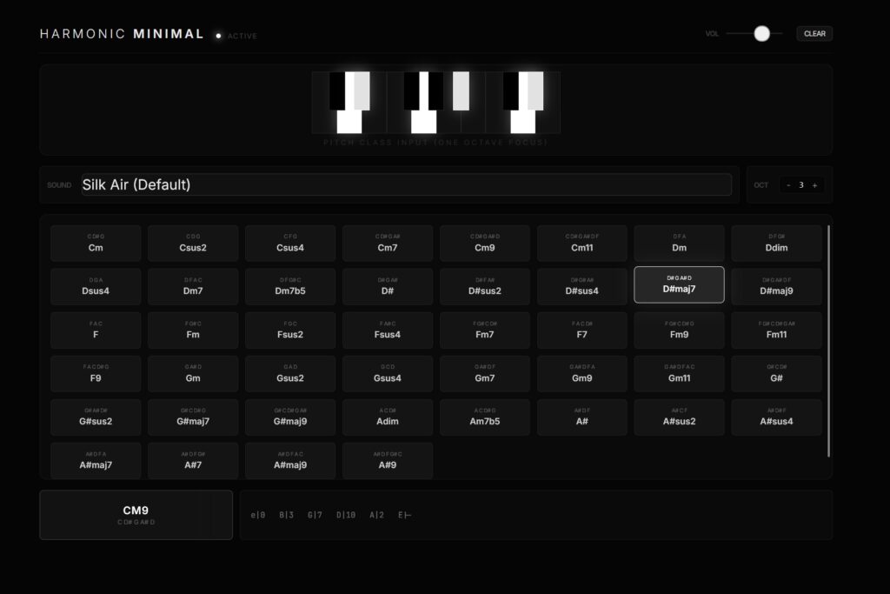Select the Dm7b5 chord pad
Image resolution: width=890 pixels, height=594 pixels.
[x=290, y=287]
